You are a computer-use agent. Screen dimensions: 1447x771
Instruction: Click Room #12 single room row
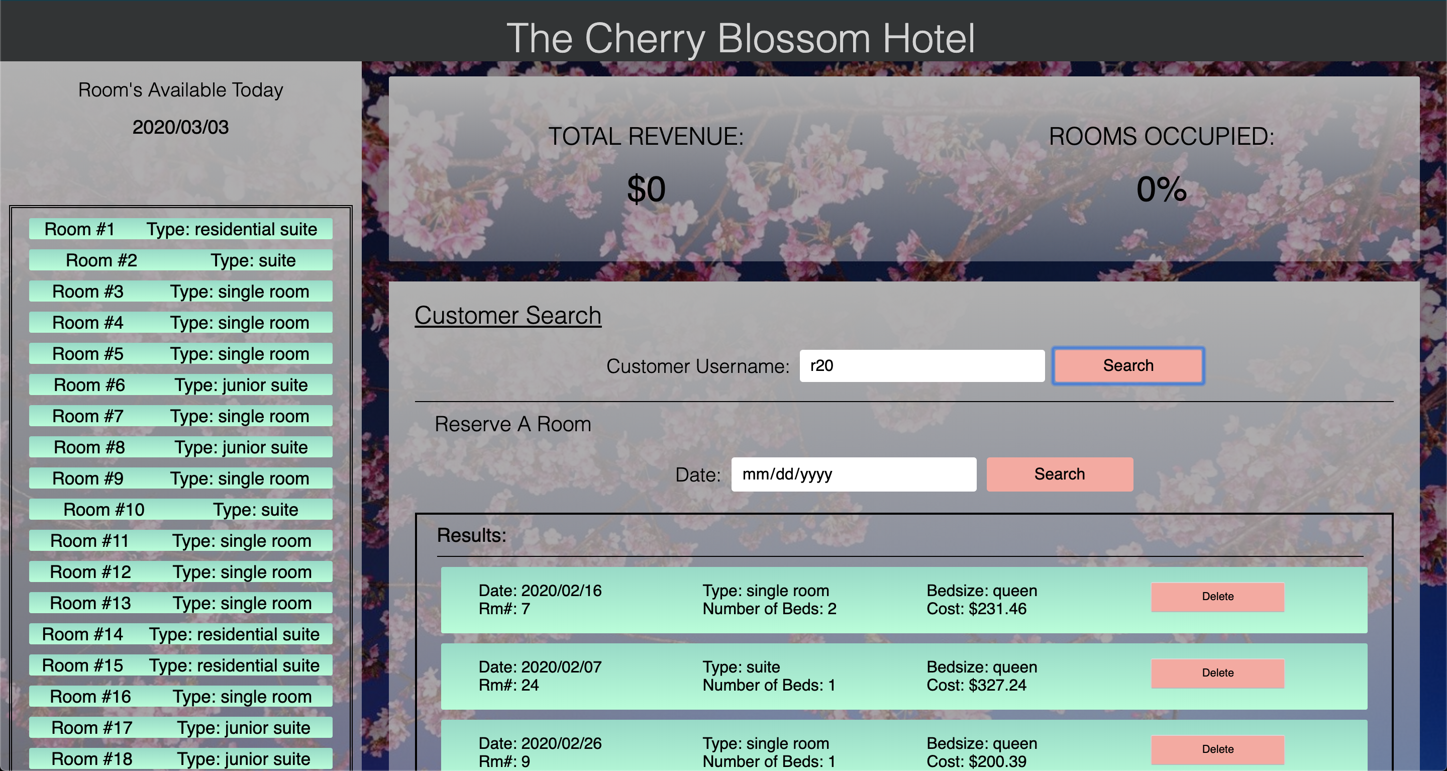180,572
